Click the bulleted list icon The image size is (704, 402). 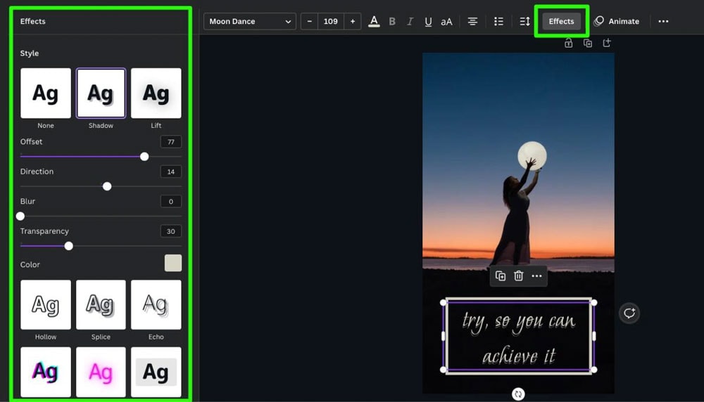498,22
